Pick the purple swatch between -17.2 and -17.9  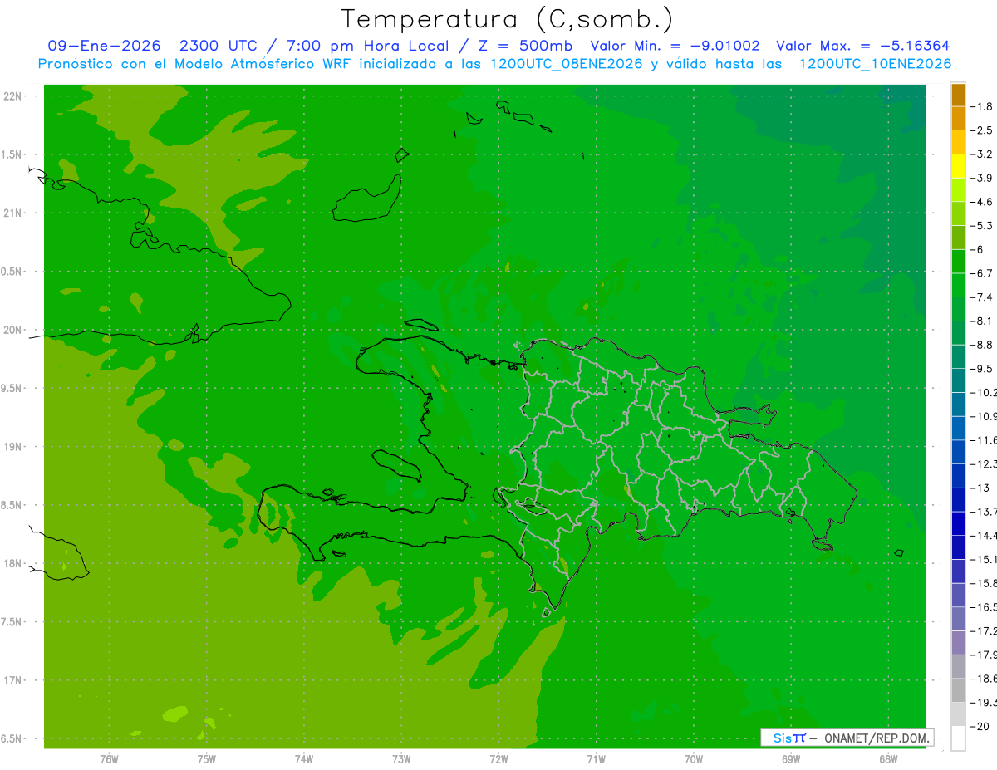(x=958, y=643)
